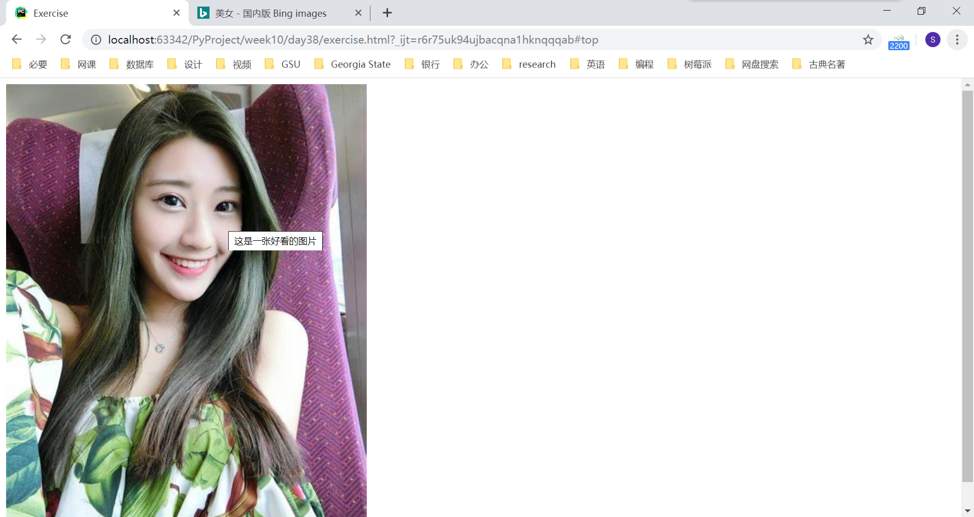
Task: Open the Georgia State bookmark folder
Action: pyautogui.click(x=353, y=64)
